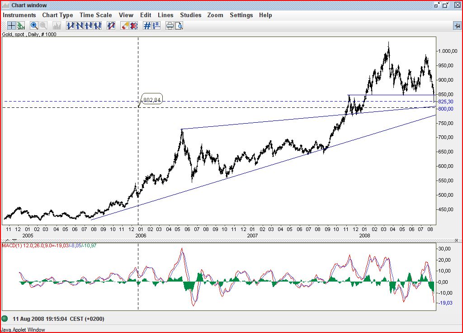
Task: Activate the crosshair cursor tool
Action: tap(11, 26)
